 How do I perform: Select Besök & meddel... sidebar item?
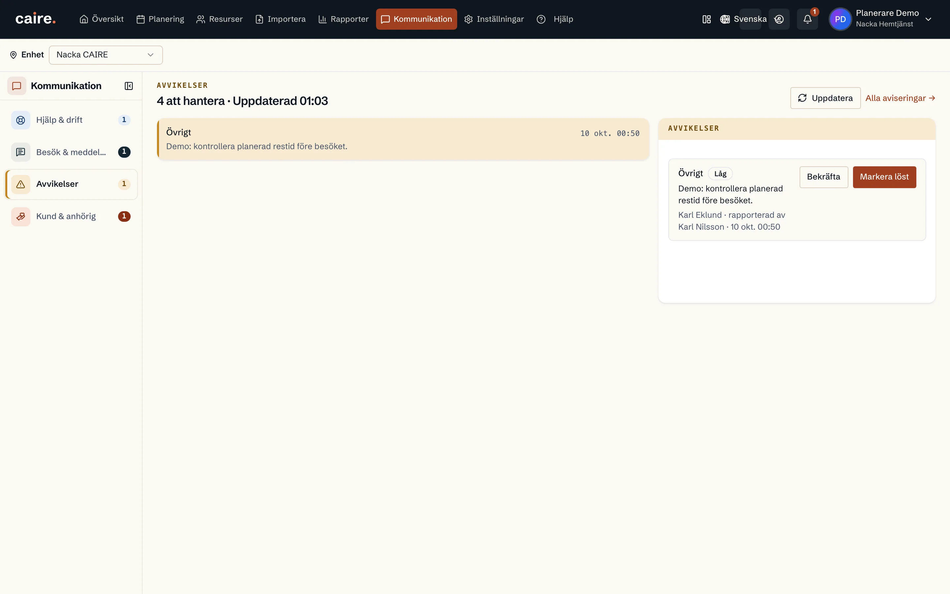(71, 152)
